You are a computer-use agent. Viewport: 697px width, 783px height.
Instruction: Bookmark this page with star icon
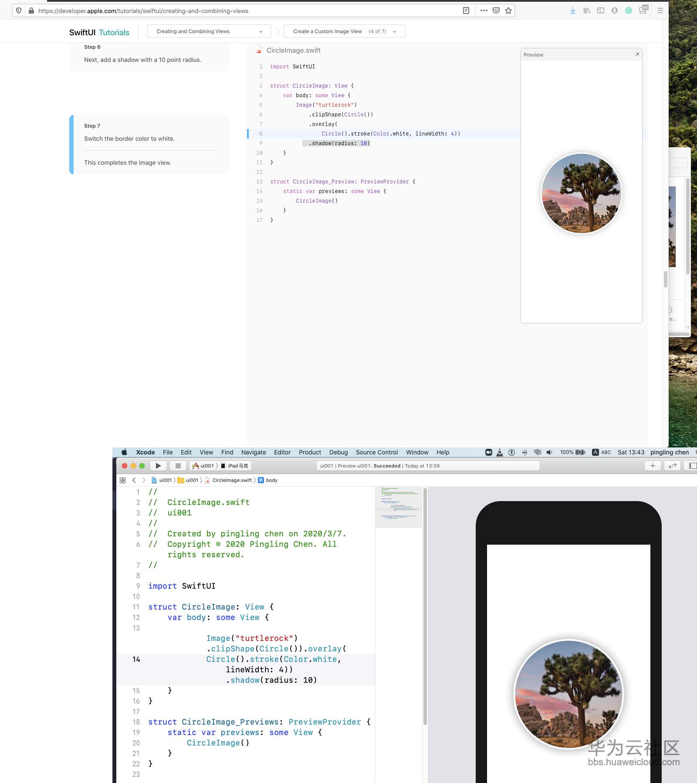tap(508, 10)
